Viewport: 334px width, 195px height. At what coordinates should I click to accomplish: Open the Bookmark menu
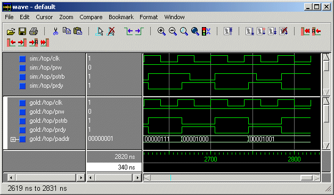[121, 17]
